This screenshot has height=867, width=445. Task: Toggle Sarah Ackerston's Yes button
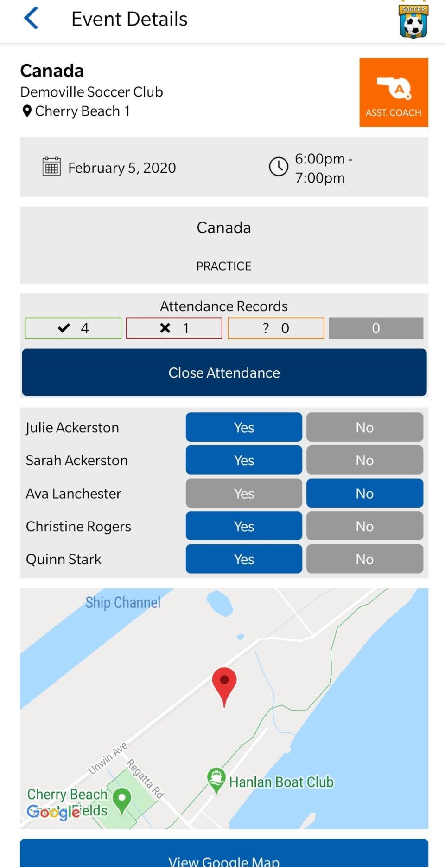pyautogui.click(x=244, y=460)
